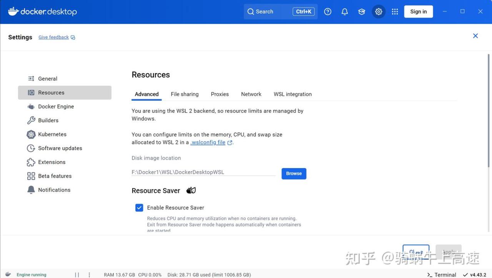Click the Give feedback link
Viewport: 492px width, 278px height.
click(54, 37)
